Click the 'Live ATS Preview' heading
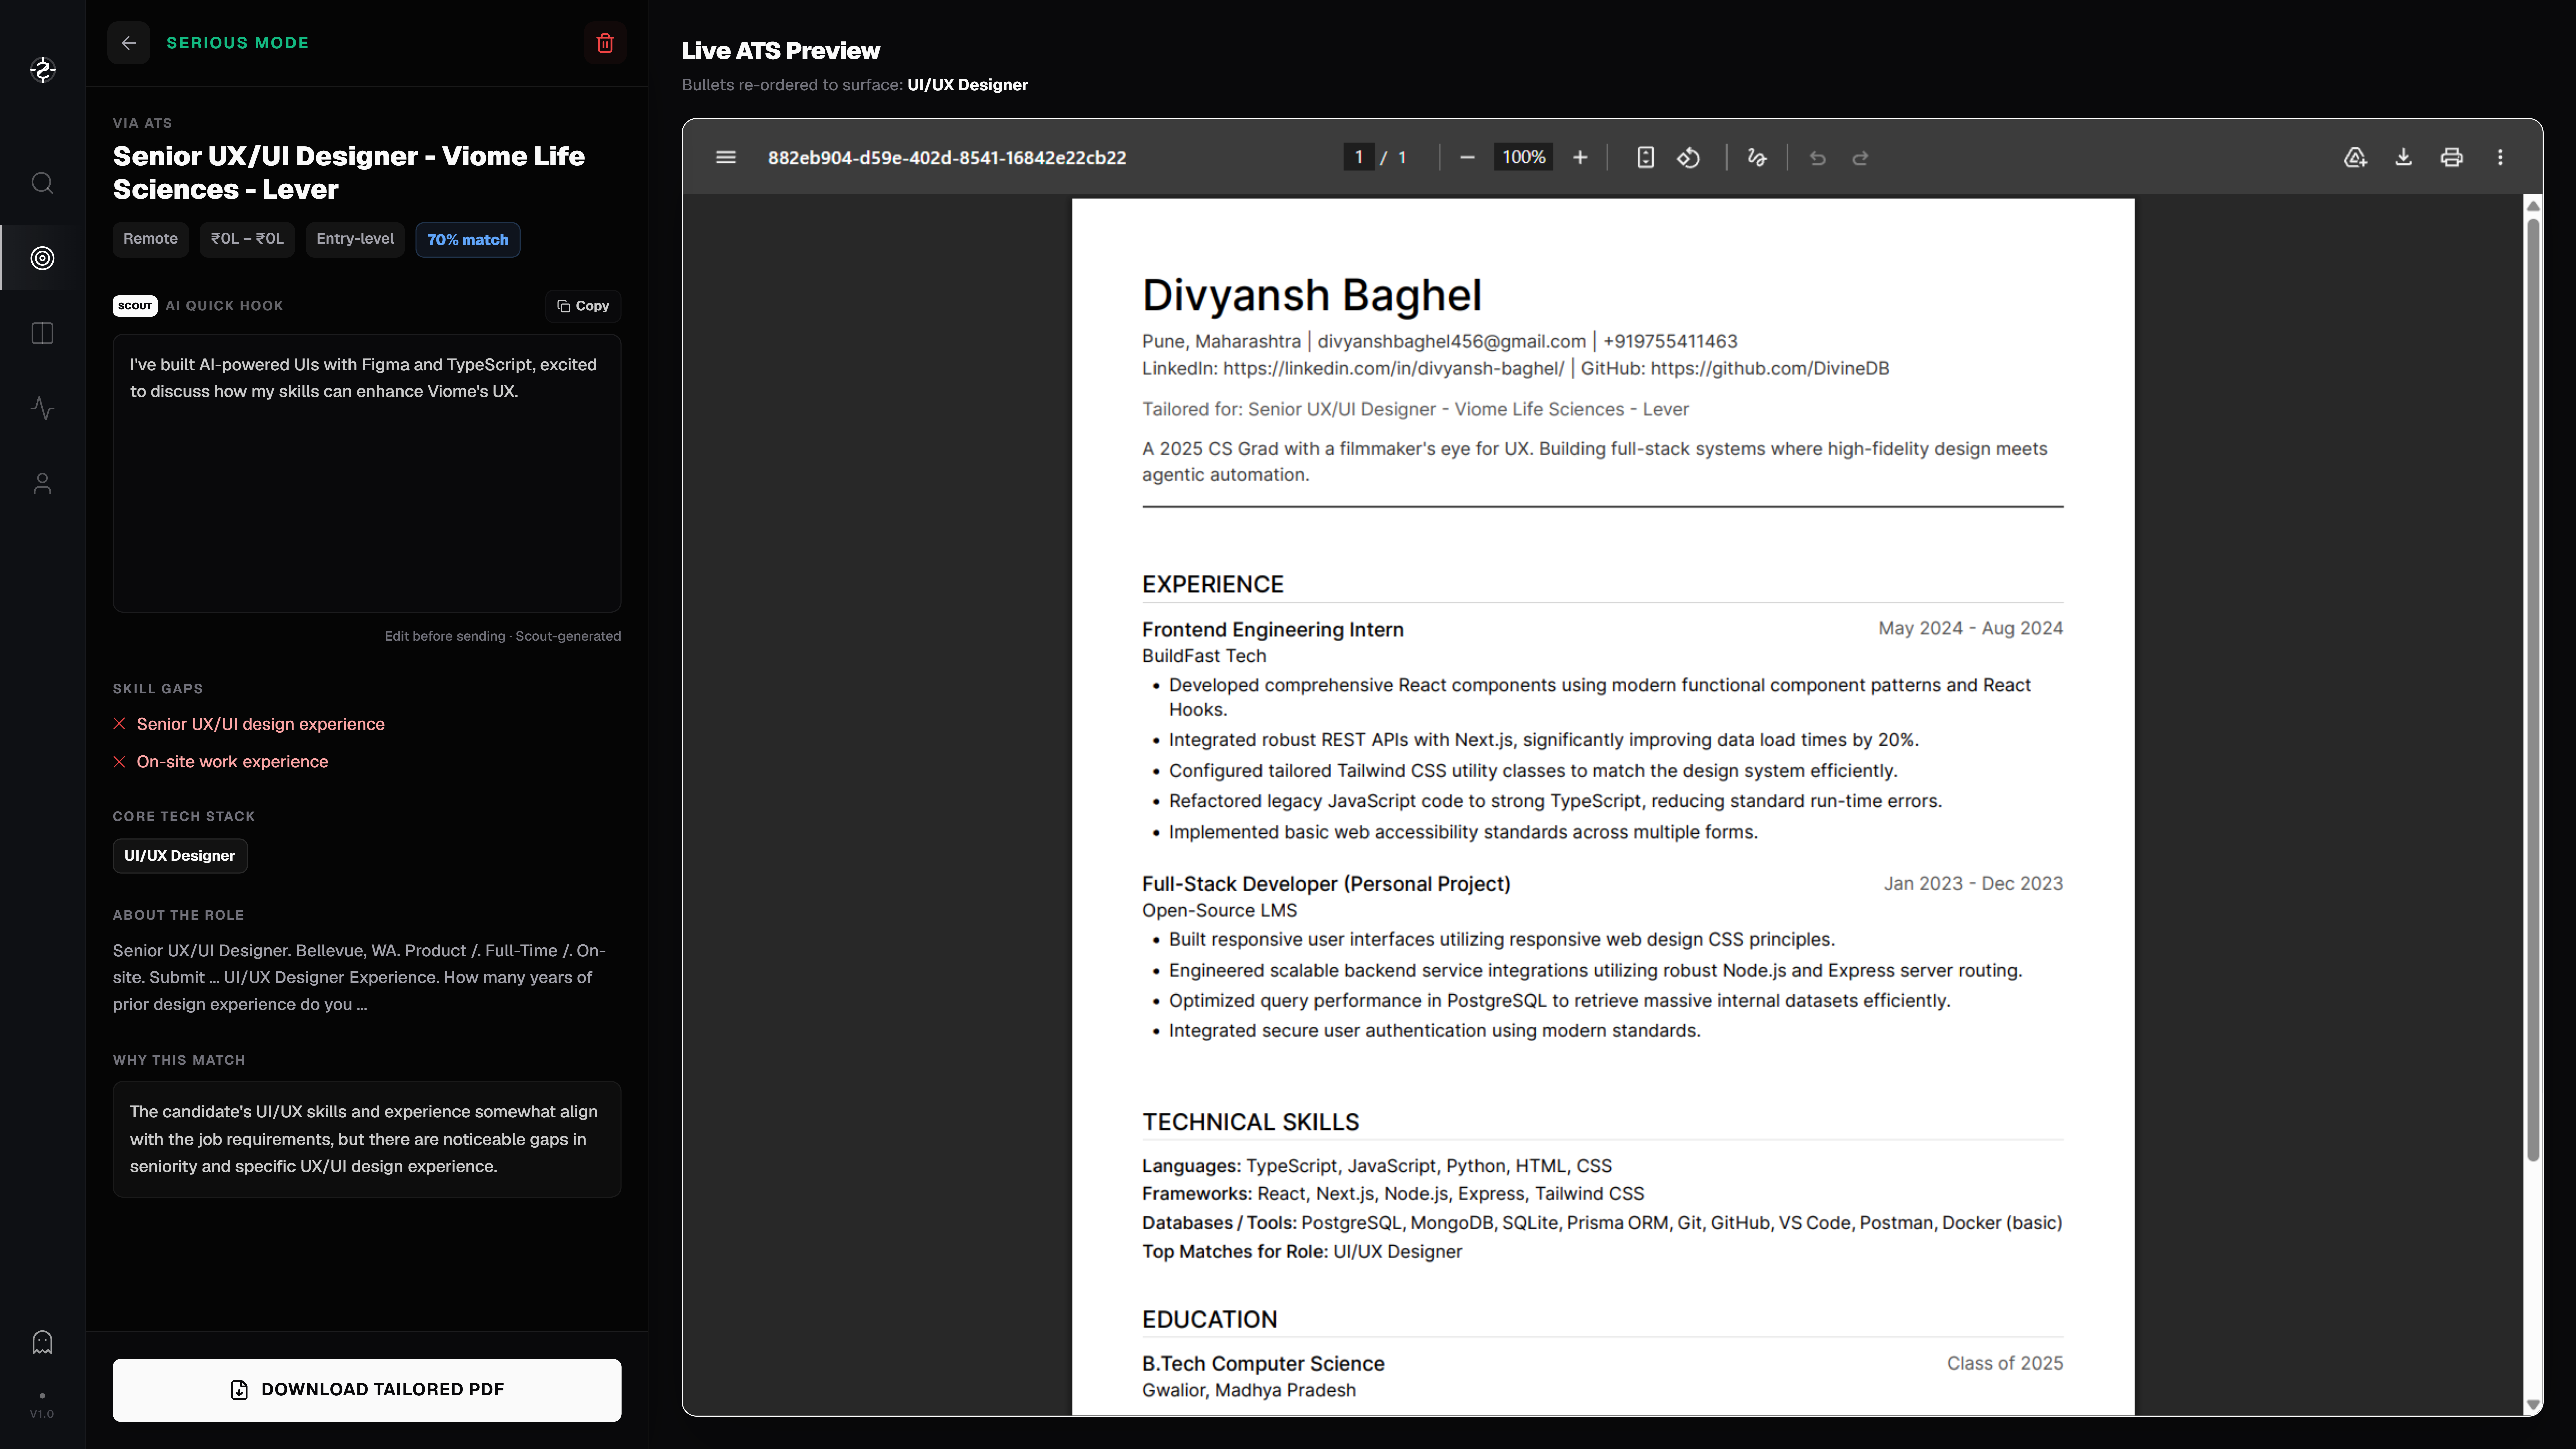 [781, 51]
